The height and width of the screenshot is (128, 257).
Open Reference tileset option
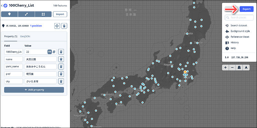point(237,37)
